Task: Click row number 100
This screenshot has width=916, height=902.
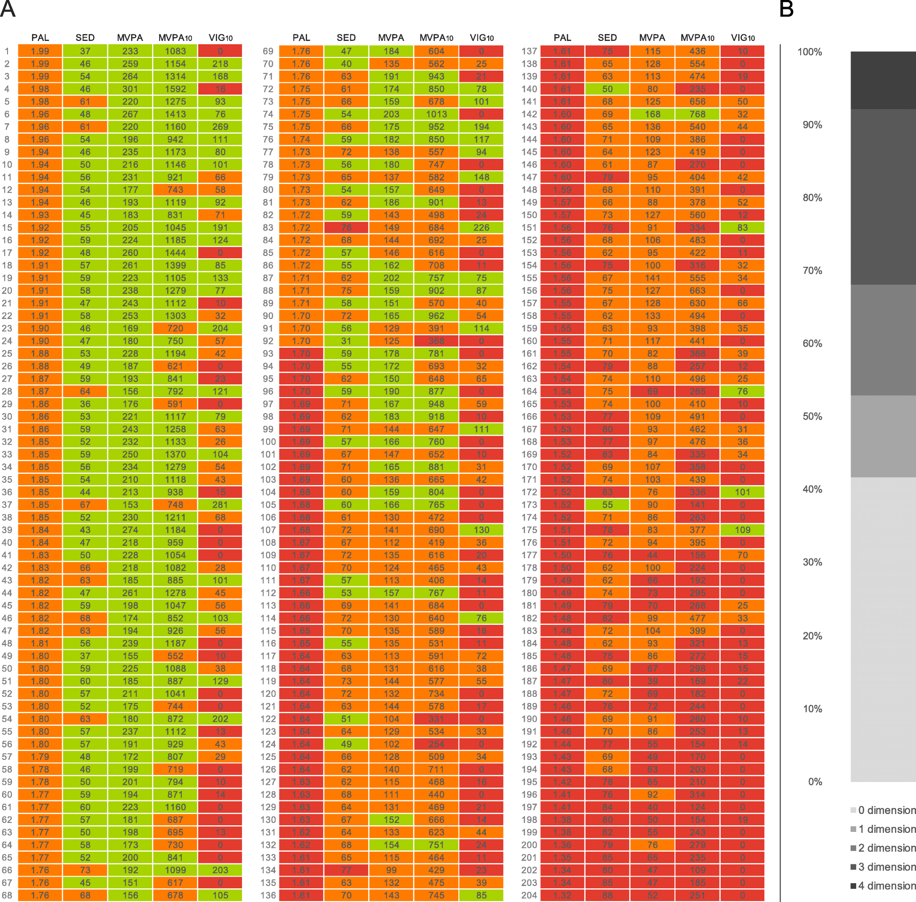Action: pyautogui.click(x=268, y=442)
